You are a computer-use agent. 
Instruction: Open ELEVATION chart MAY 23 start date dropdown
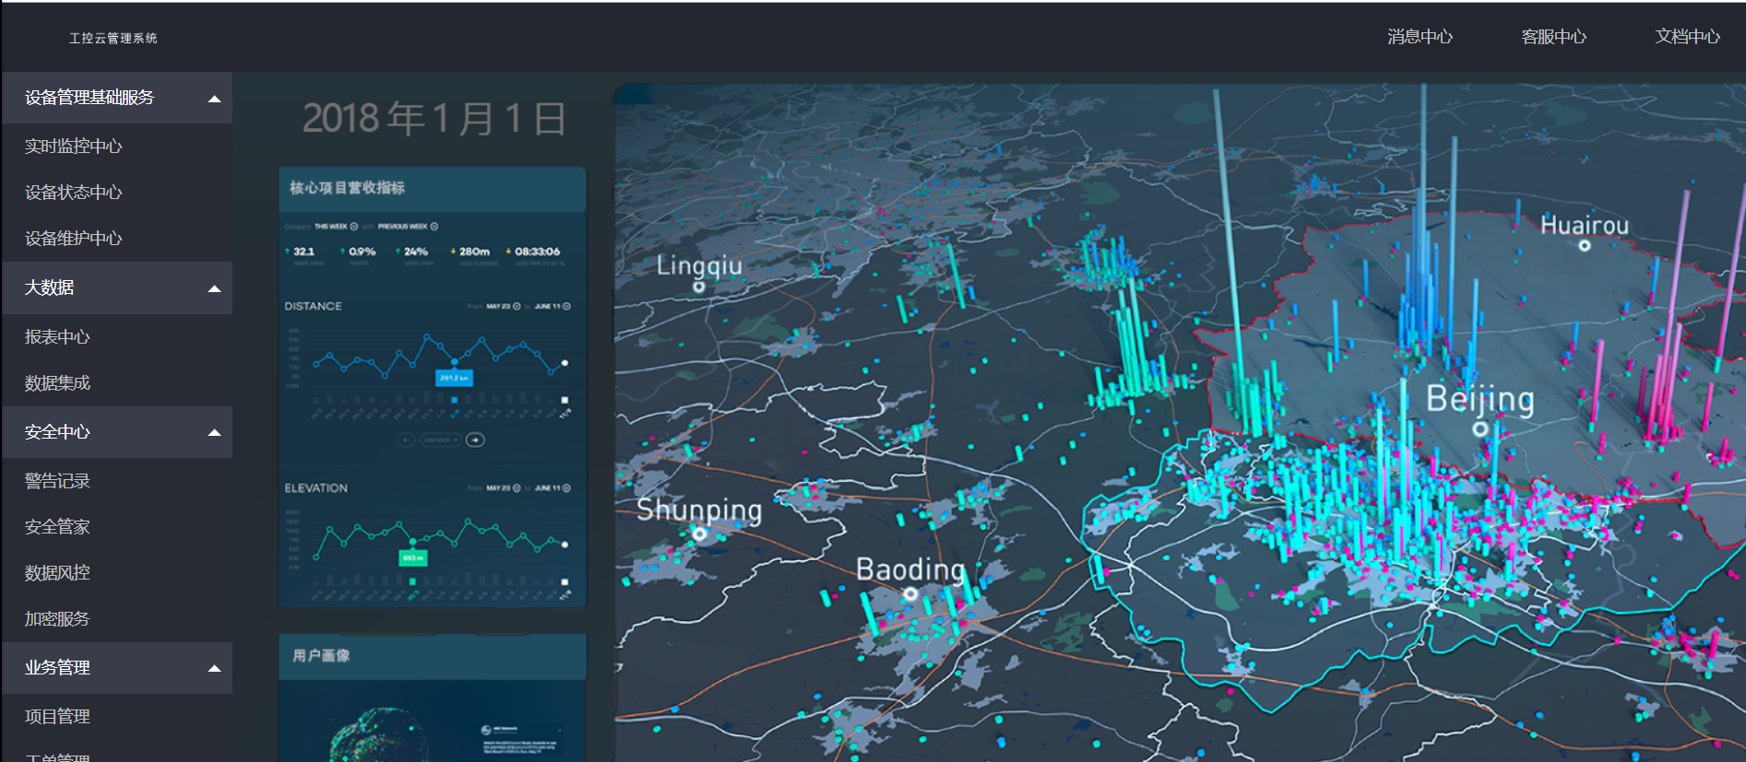(504, 487)
